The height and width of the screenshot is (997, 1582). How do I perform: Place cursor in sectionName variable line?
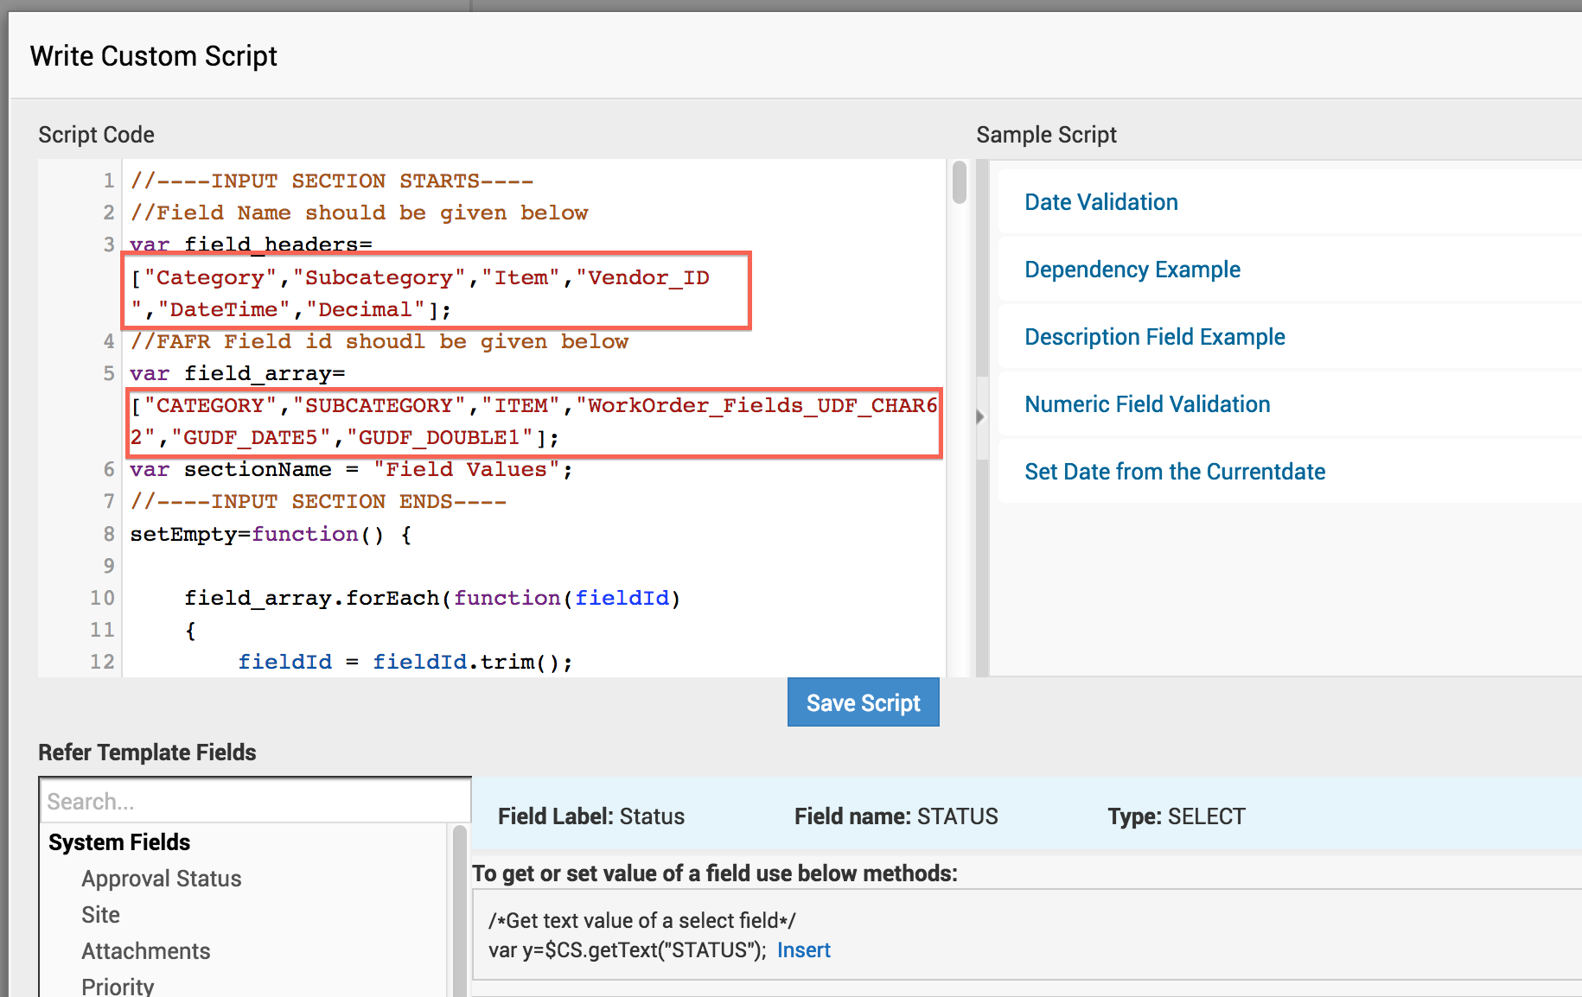pos(350,470)
